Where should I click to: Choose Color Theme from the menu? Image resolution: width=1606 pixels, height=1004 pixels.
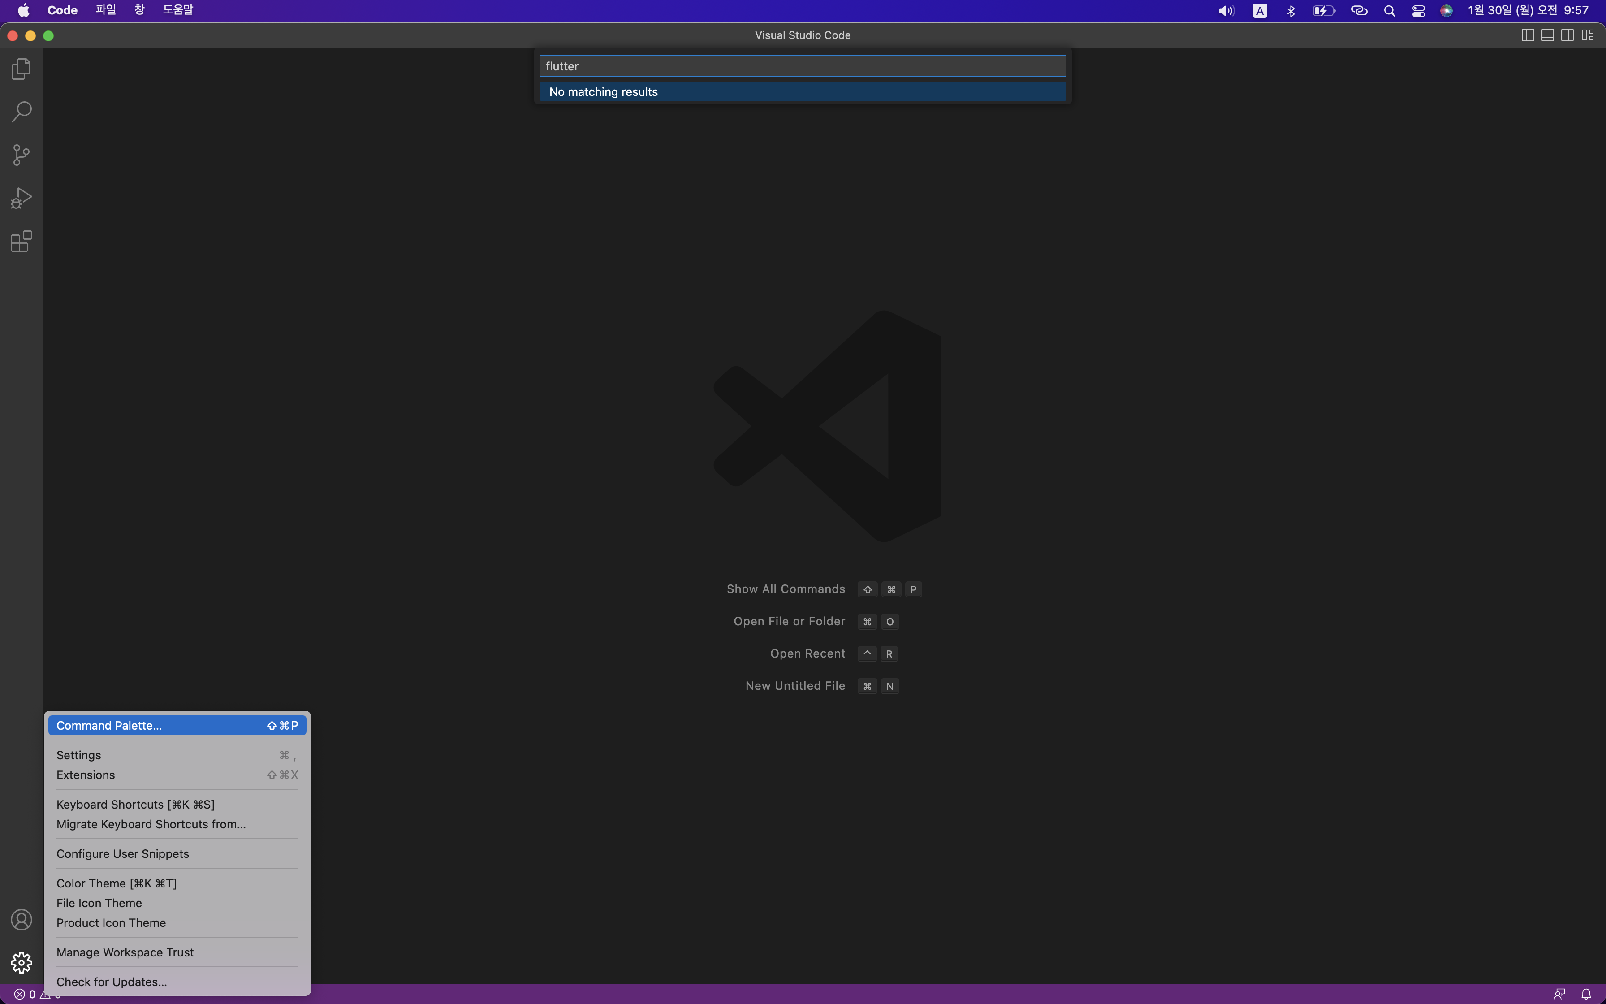(x=177, y=883)
